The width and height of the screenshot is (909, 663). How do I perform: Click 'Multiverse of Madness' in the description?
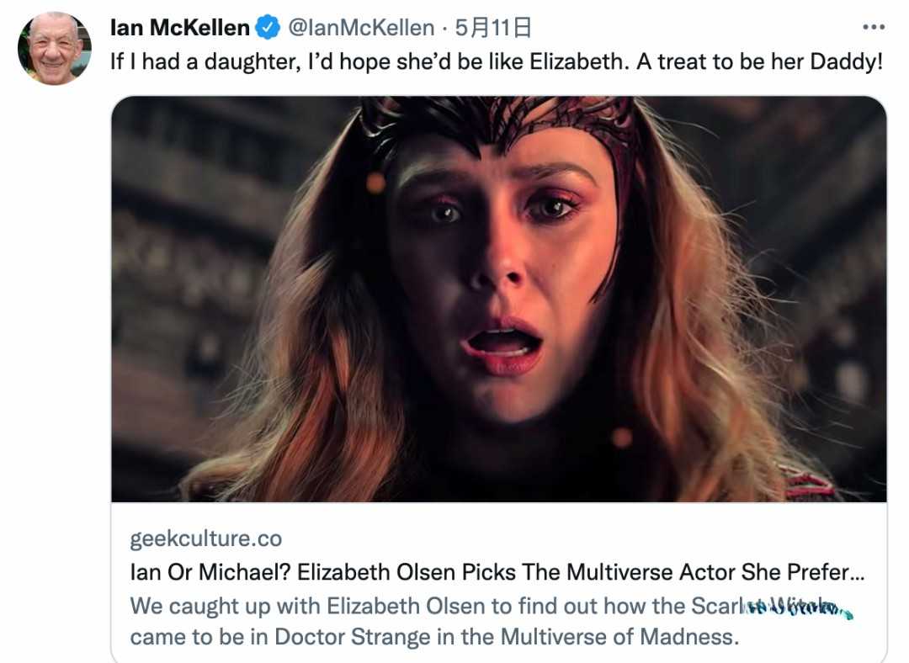[x=619, y=637]
